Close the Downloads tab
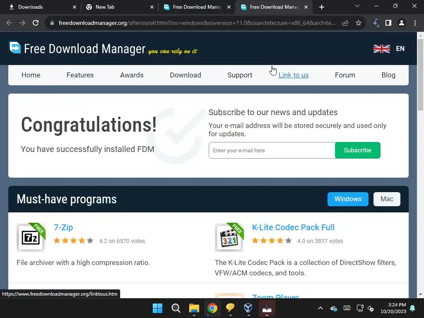Image resolution: width=424 pixels, height=318 pixels. point(75,7)
